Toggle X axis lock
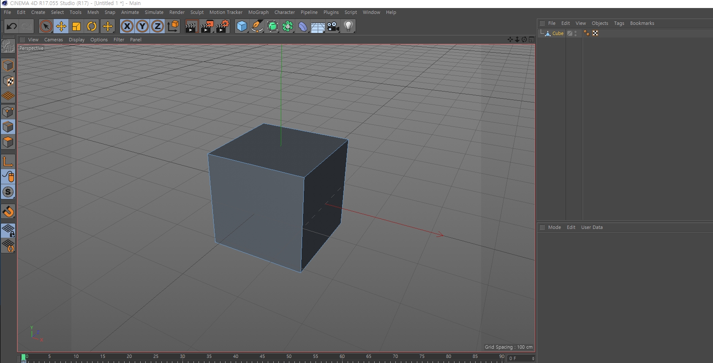Screen dimensions: 713x363 click(127, 26)
